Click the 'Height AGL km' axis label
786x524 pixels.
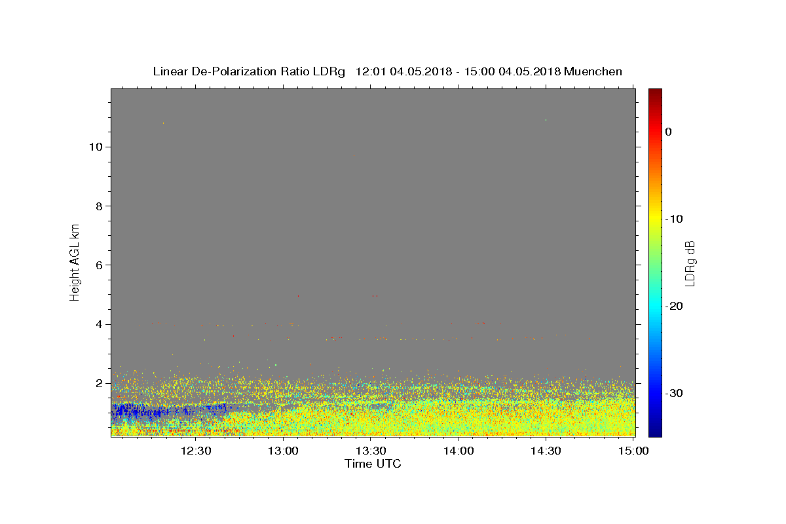(x=75, y=262)
